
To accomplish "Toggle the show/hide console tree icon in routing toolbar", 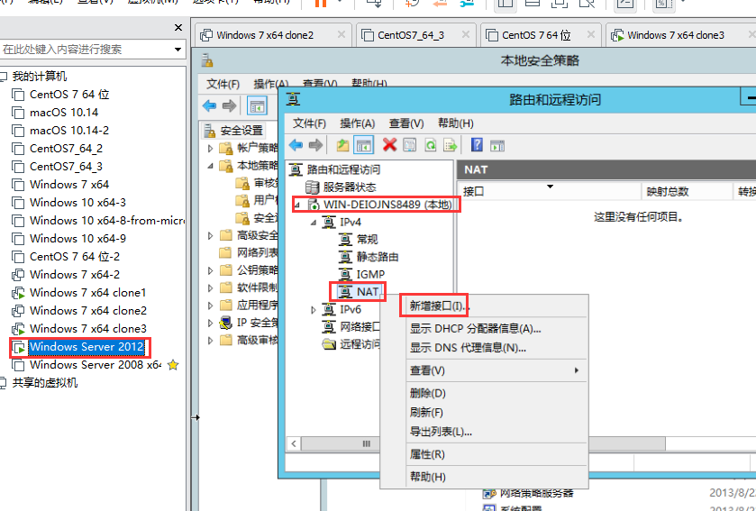I will tap(363, 145).
